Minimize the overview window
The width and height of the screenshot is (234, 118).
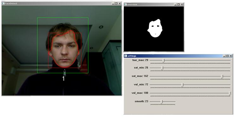click(175, 4)
